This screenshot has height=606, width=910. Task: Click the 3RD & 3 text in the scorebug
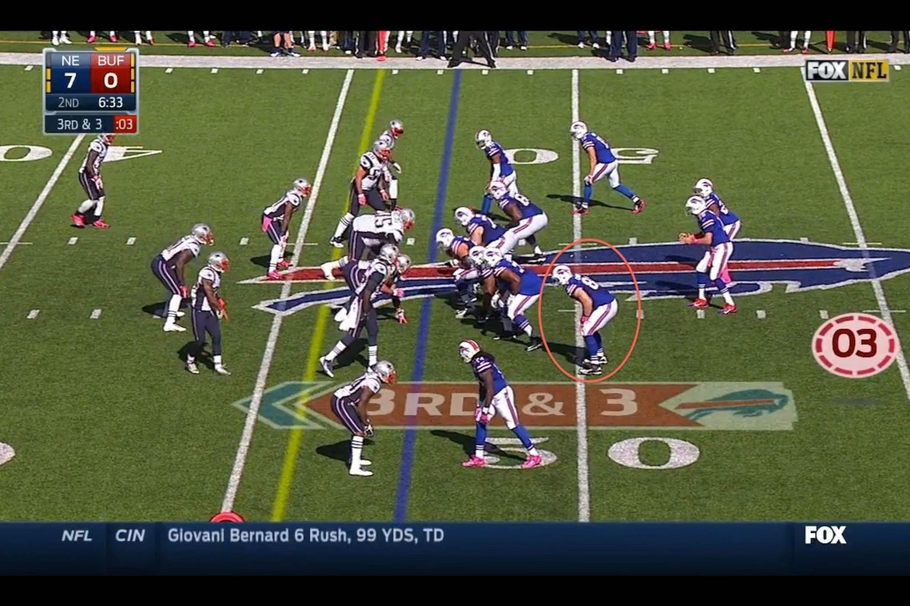click(x=79, y=124)
